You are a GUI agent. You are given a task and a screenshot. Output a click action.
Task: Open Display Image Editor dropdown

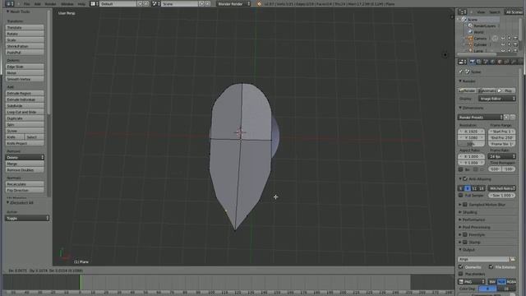click(x=496, y=99)
